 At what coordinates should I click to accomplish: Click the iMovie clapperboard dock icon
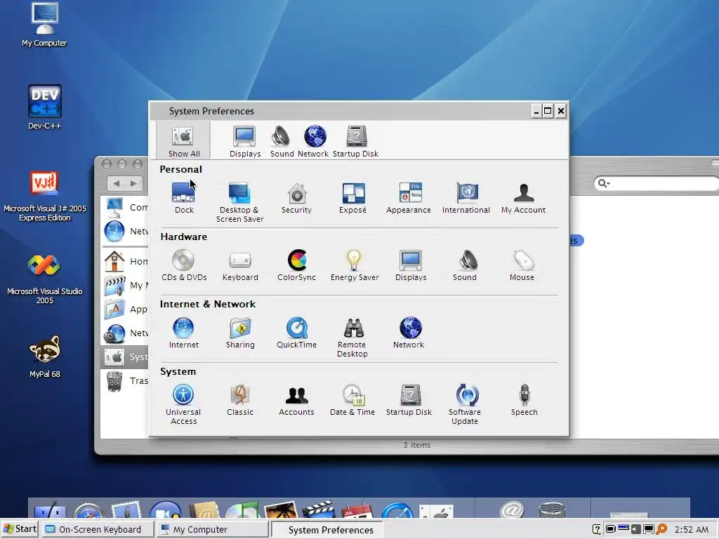coord(319,510)
